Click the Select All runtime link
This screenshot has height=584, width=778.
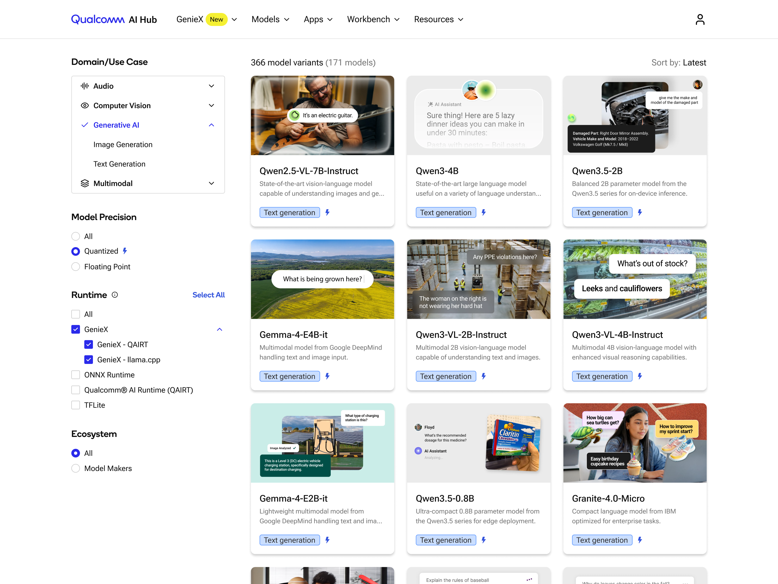tap(209, 295)
